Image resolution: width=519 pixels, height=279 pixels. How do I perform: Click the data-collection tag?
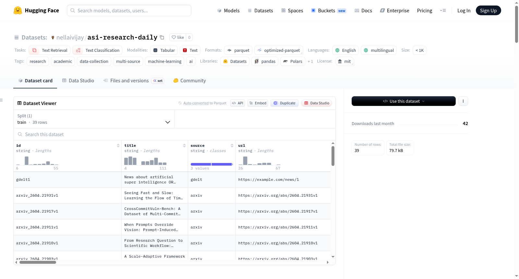pyautogui.click(x=94, y=61)
